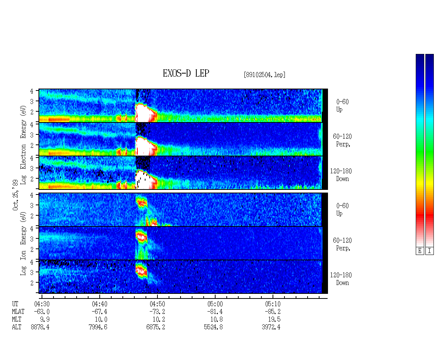435x337 pixels.
Task: Click the MLT value 10.2
Action: point(159,320)
